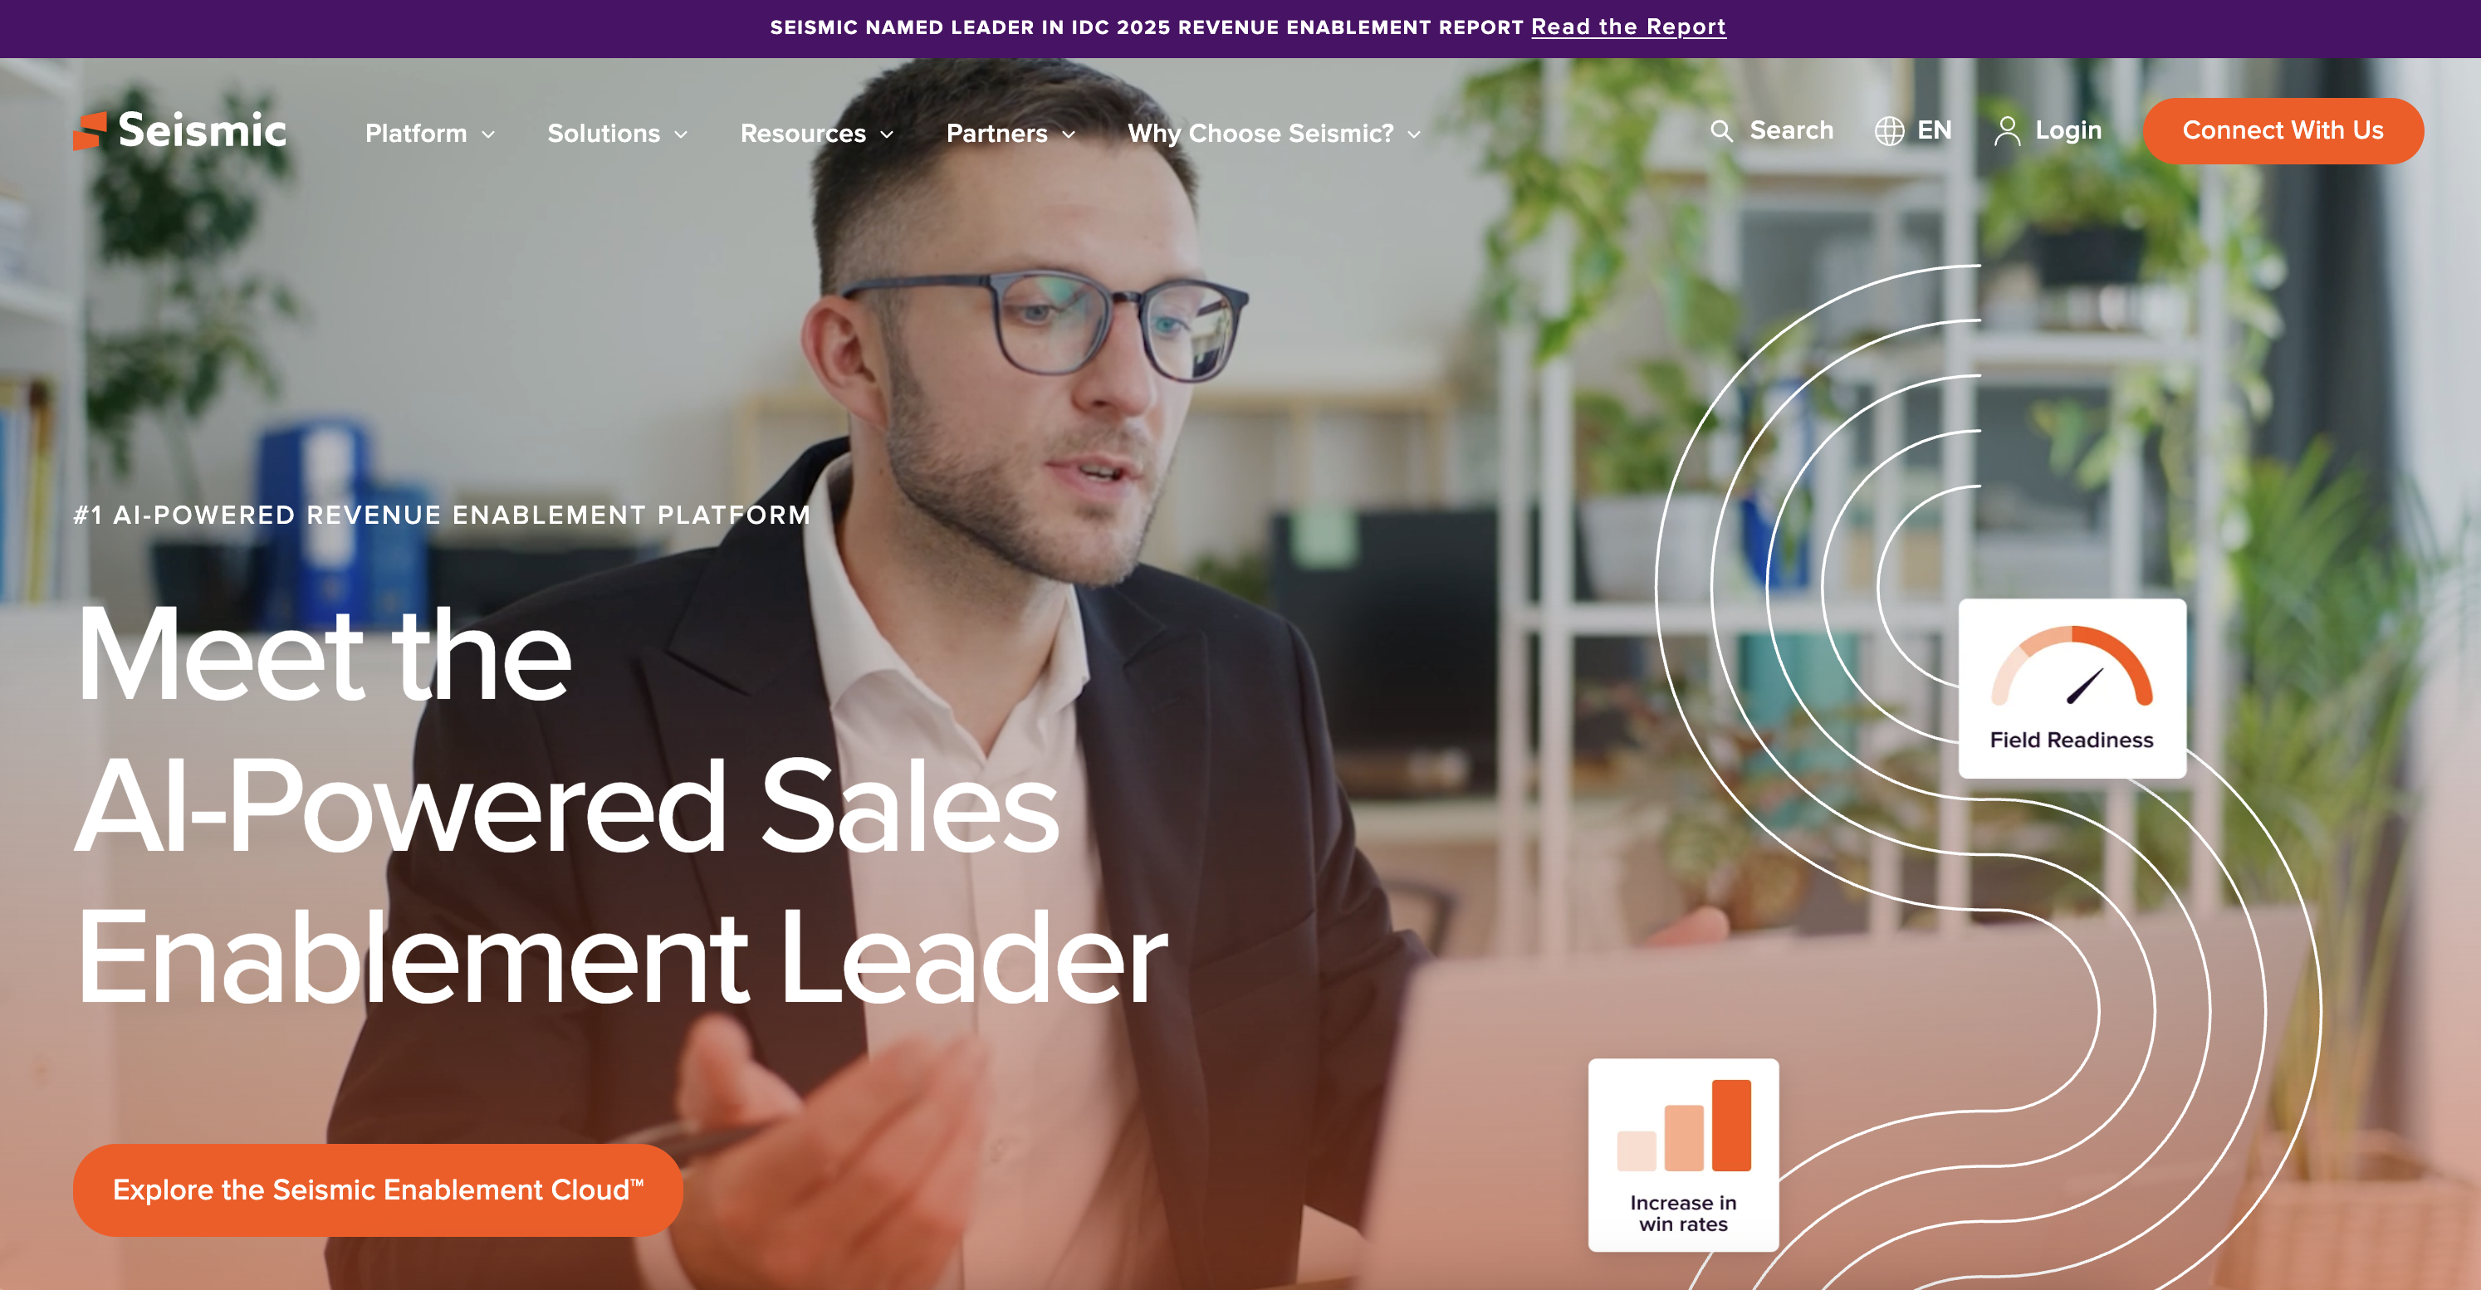Expand the Solutions dropdown chevron

[681, 134]
